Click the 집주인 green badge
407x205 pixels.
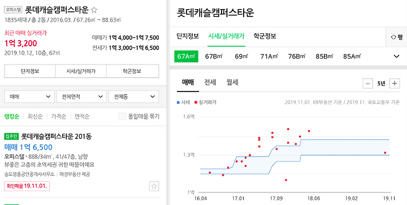[x=12, y=136]
